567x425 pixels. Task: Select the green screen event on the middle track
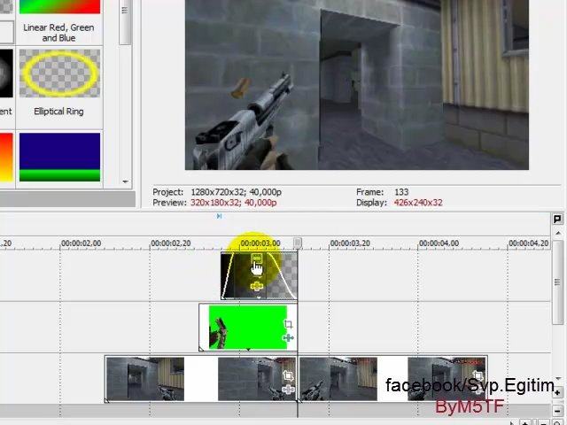tap(248, 328)
